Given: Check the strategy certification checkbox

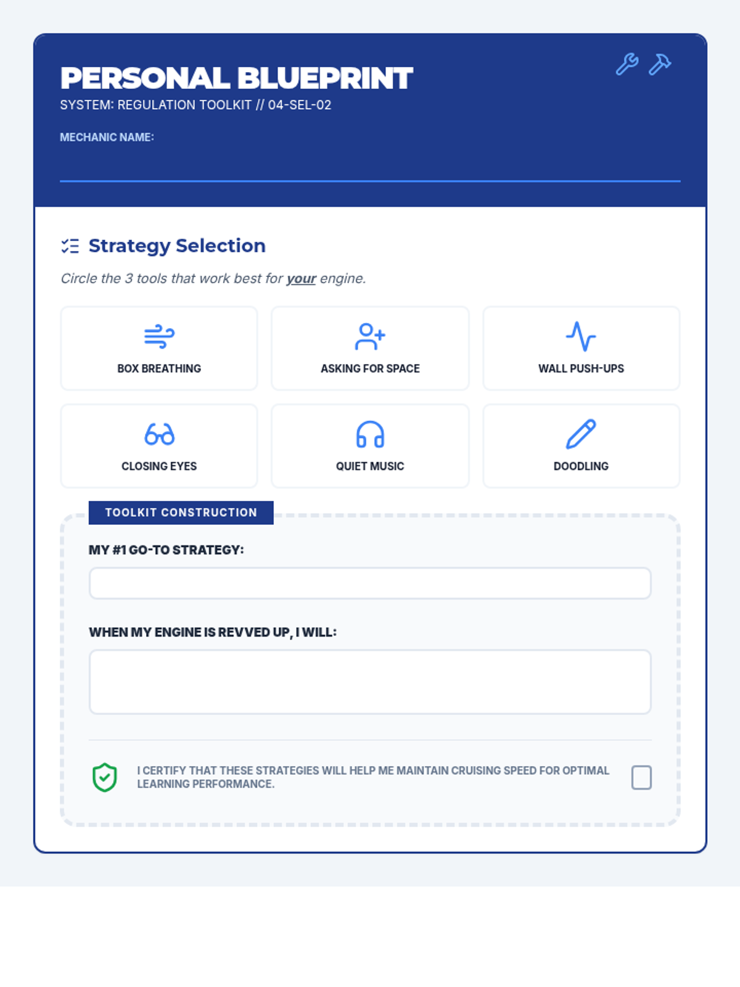Looking at the screenshot, I should click(641, 777).
